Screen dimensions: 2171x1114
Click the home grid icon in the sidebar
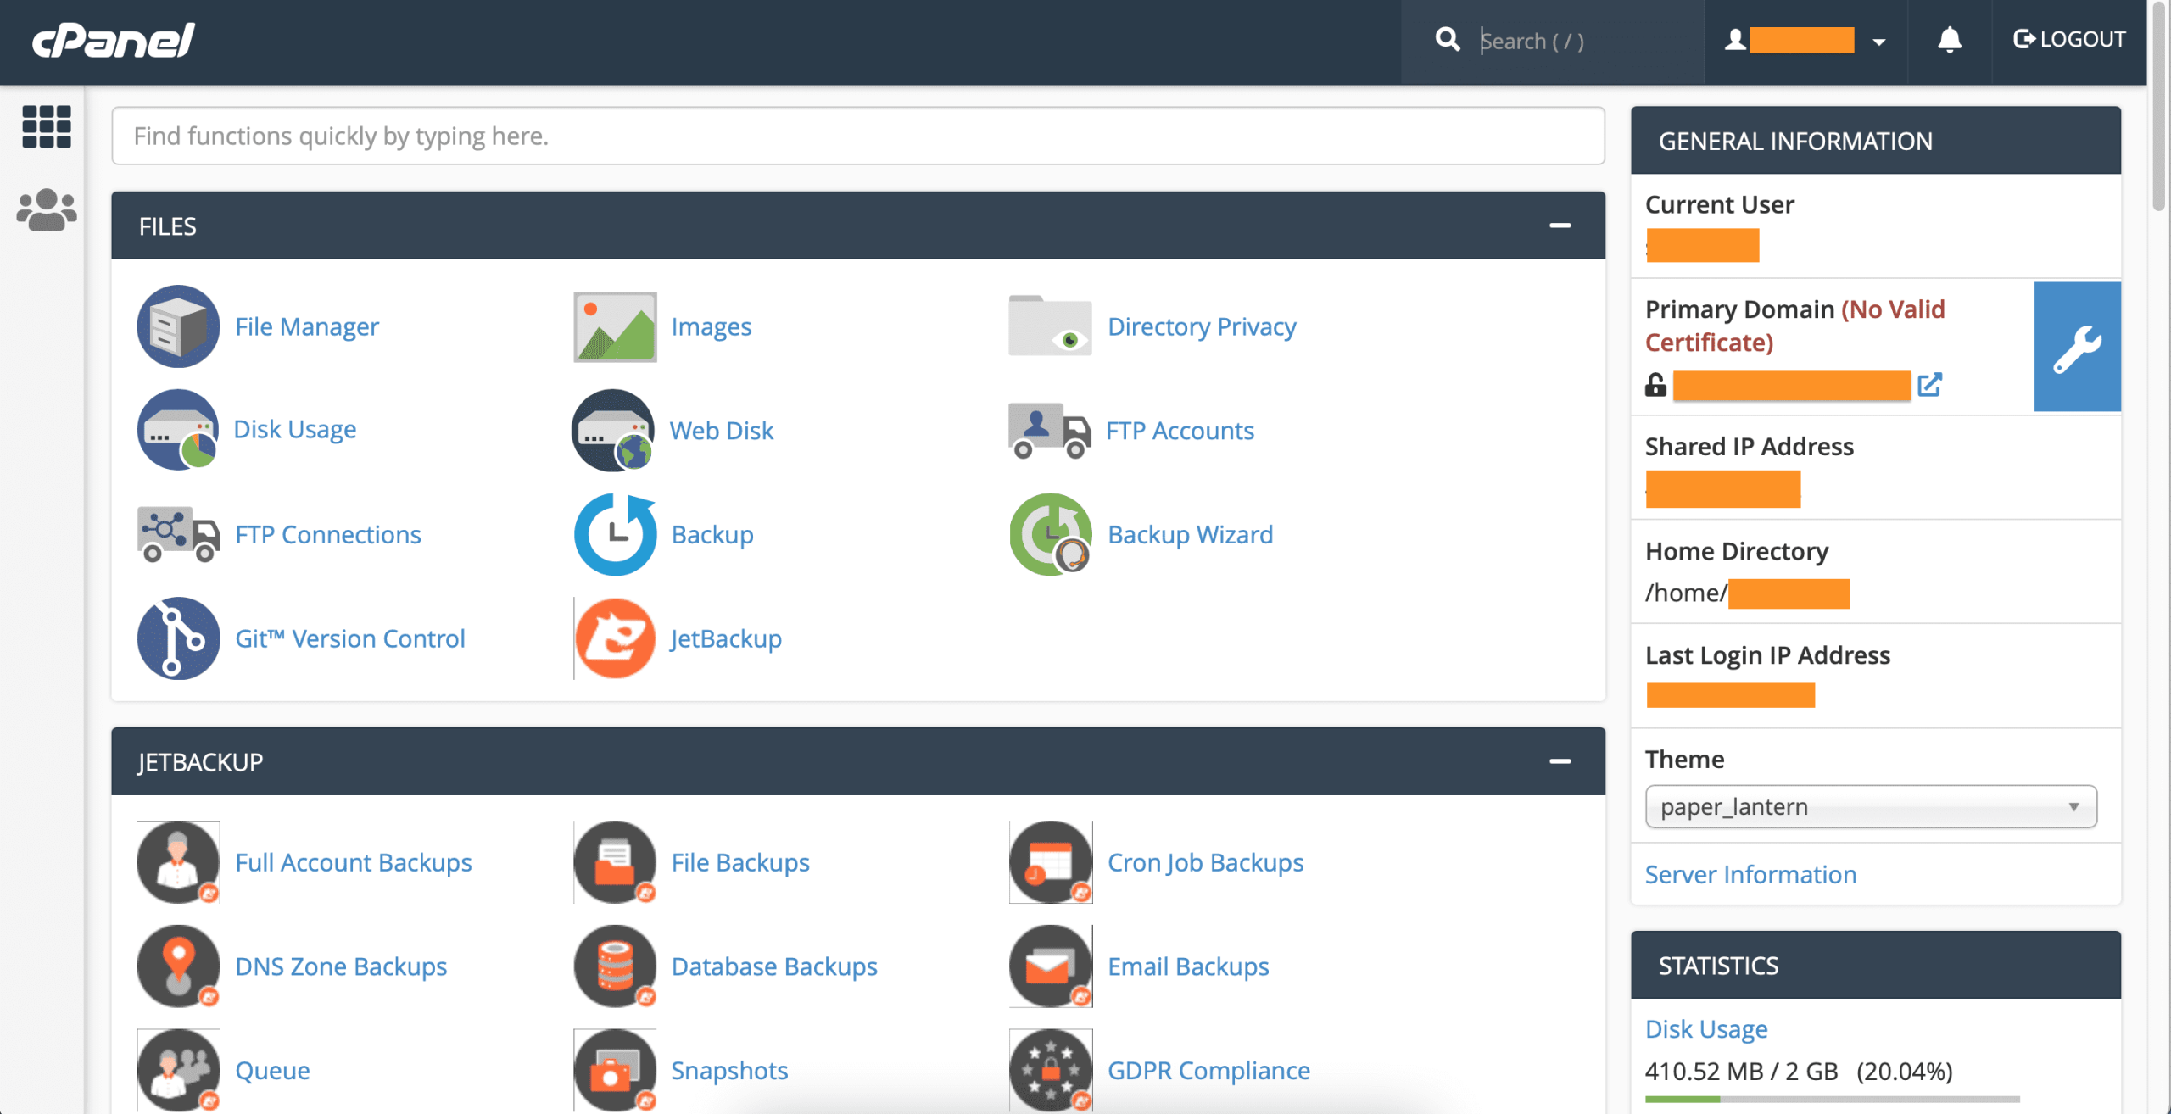click(x=47, y=127)
